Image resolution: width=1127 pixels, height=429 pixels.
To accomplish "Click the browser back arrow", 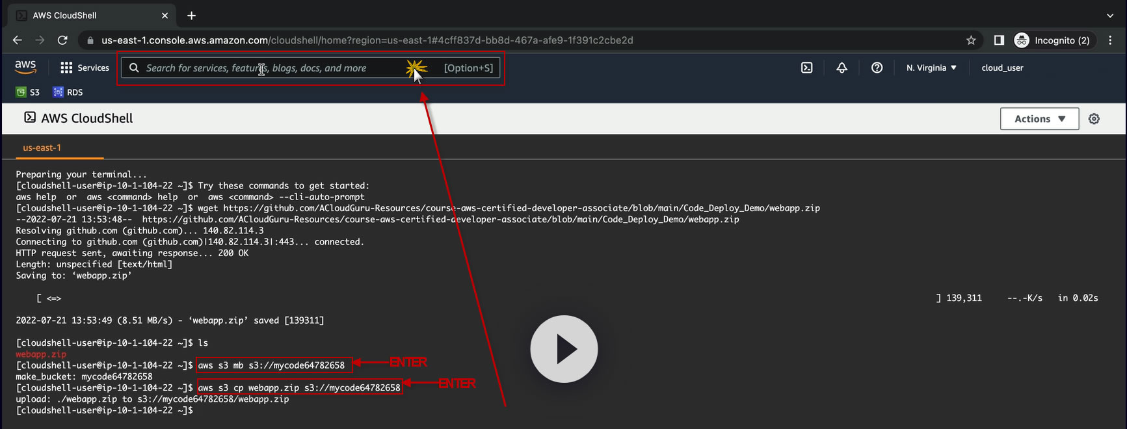I will (18, 40).
